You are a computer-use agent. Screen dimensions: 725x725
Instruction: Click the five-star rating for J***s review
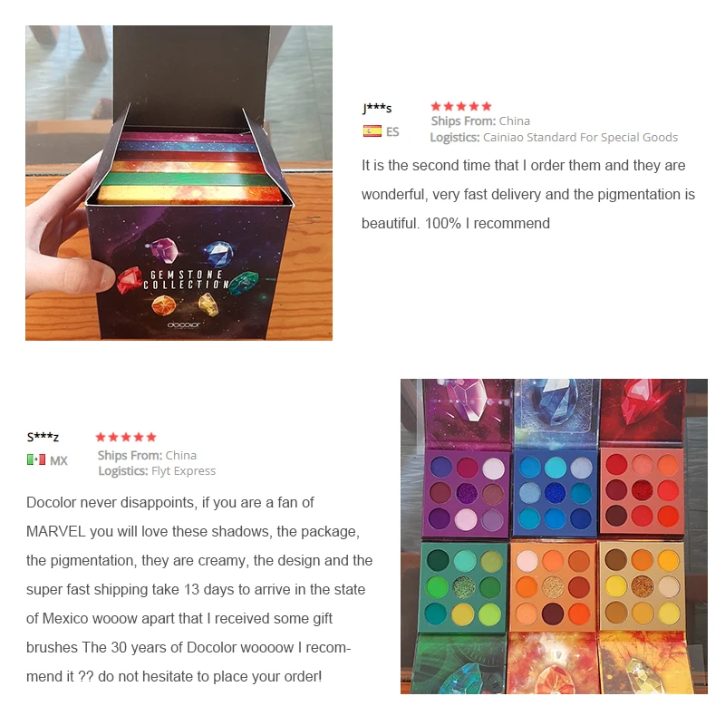[461, 106]
